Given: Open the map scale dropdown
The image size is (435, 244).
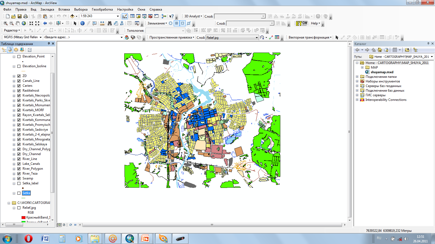Looking at the screenshot, I should coord(118,16).
